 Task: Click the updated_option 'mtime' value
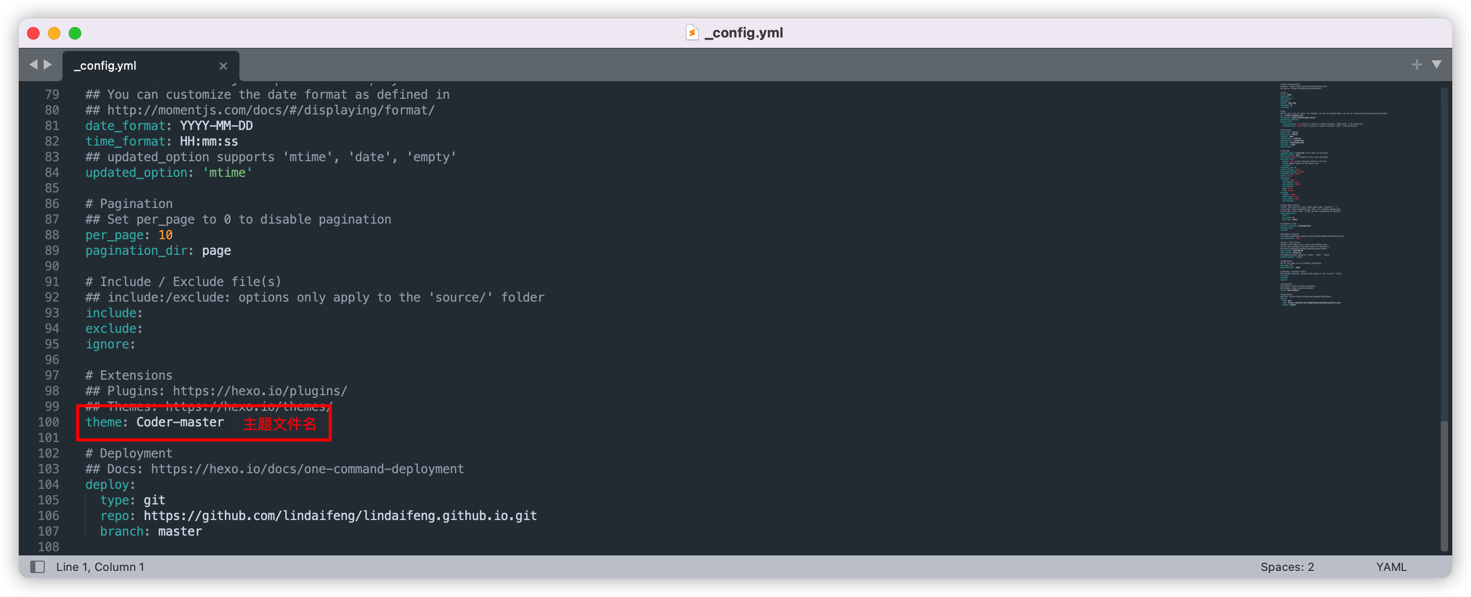[227, 172]
